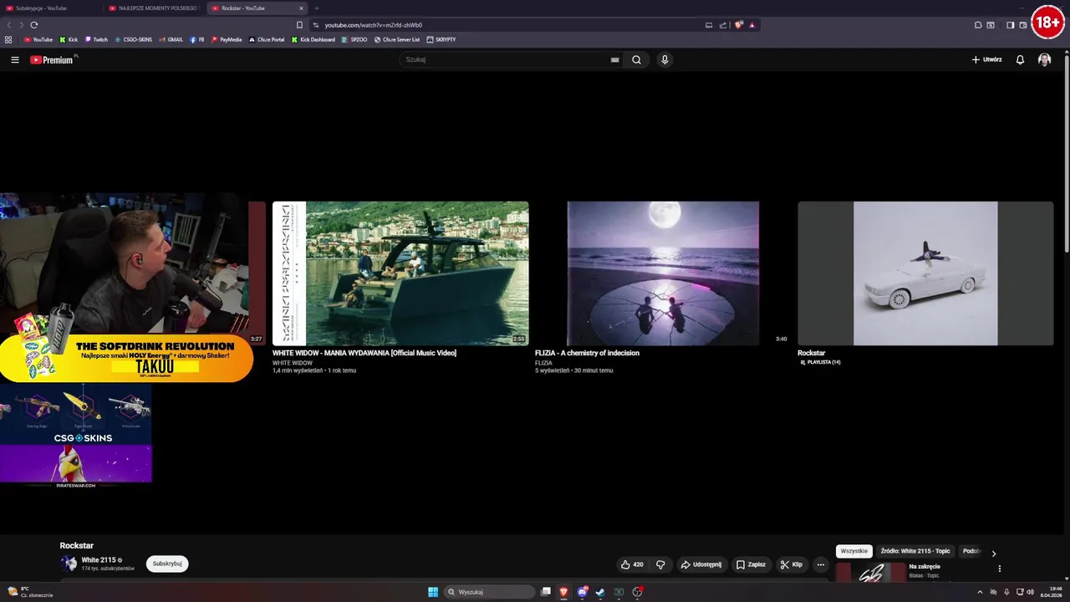The height and width of the screenshot is (602, 1070).
Task: Open Steam from the taskbar
Action: [600, 592]
